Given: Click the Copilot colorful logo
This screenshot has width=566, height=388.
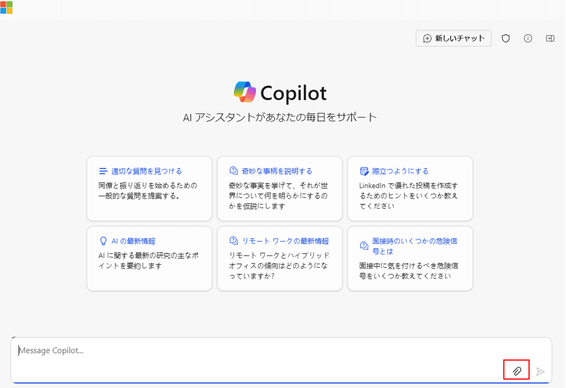Looking at the screenshot, I should (245, 92).
